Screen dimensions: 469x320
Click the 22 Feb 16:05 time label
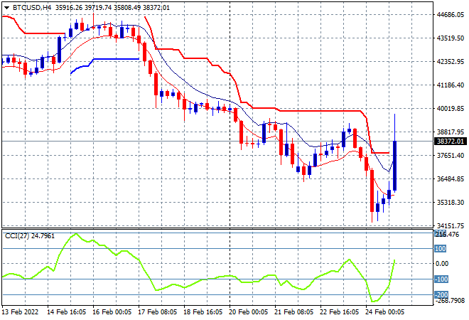[x=339, y=312]
